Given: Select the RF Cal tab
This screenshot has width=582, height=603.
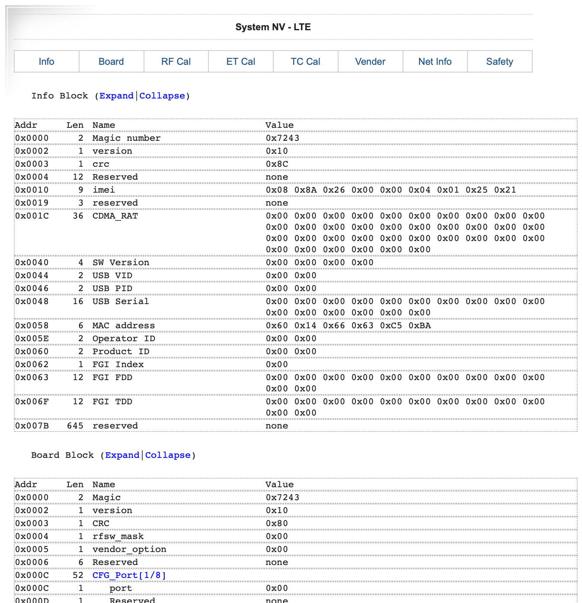Looking at the screenshot, I should tap(176, 62).
